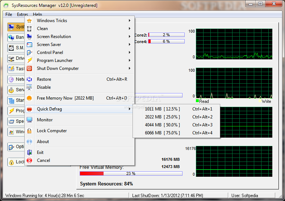
Task: Click the Exit door icon
Action: (x=29, y=152)
